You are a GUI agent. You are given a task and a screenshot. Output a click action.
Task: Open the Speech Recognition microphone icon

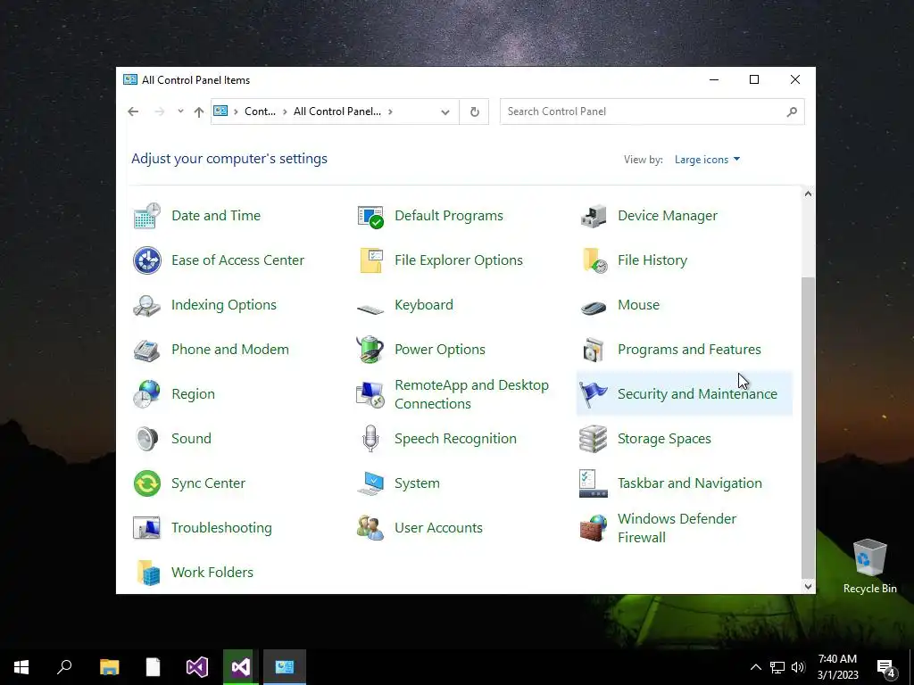(370, 439)
